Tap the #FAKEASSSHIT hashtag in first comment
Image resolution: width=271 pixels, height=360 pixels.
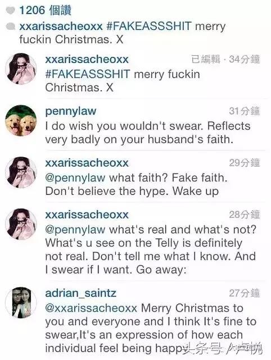pyautogui.click(x=88, y=74)
